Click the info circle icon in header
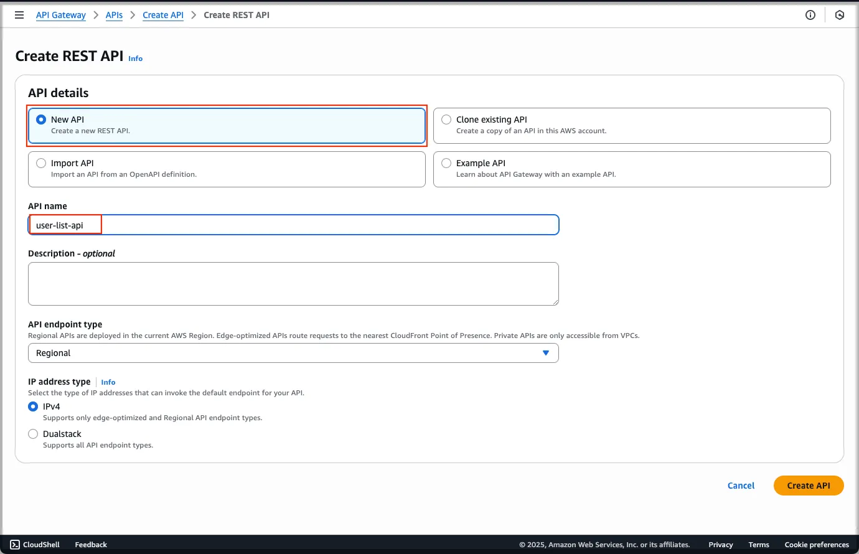Image resolution: width=859 pixels, height=554 pixels. tap(810, 15)
